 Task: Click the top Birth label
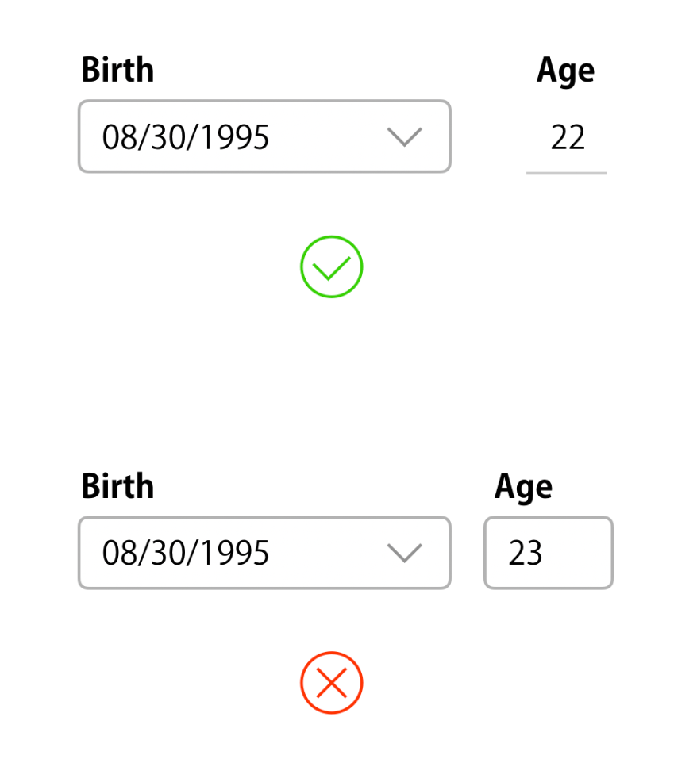(x=117, y=69)
